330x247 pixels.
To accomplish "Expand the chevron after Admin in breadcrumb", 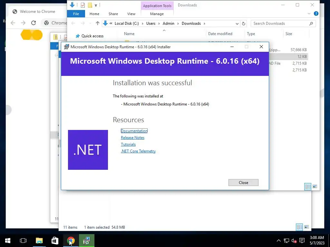I will tap(178, 23).
